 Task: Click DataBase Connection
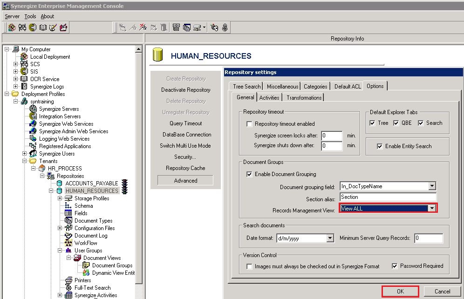[x=187, y=134]
